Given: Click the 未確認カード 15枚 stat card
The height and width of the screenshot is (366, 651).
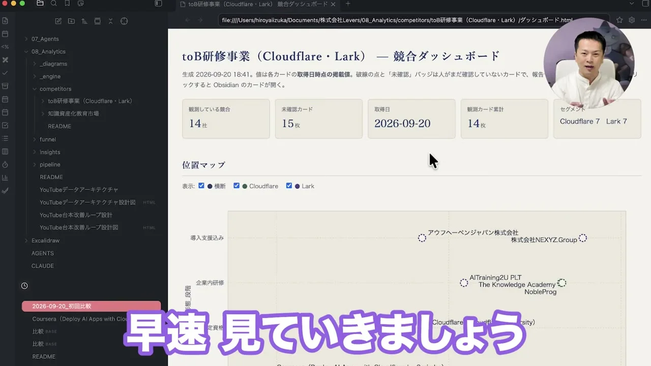Looking at the screenshot, I should [x=319, y=119].
